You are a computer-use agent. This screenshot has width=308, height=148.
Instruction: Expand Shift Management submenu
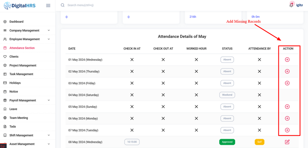[27, 135]
